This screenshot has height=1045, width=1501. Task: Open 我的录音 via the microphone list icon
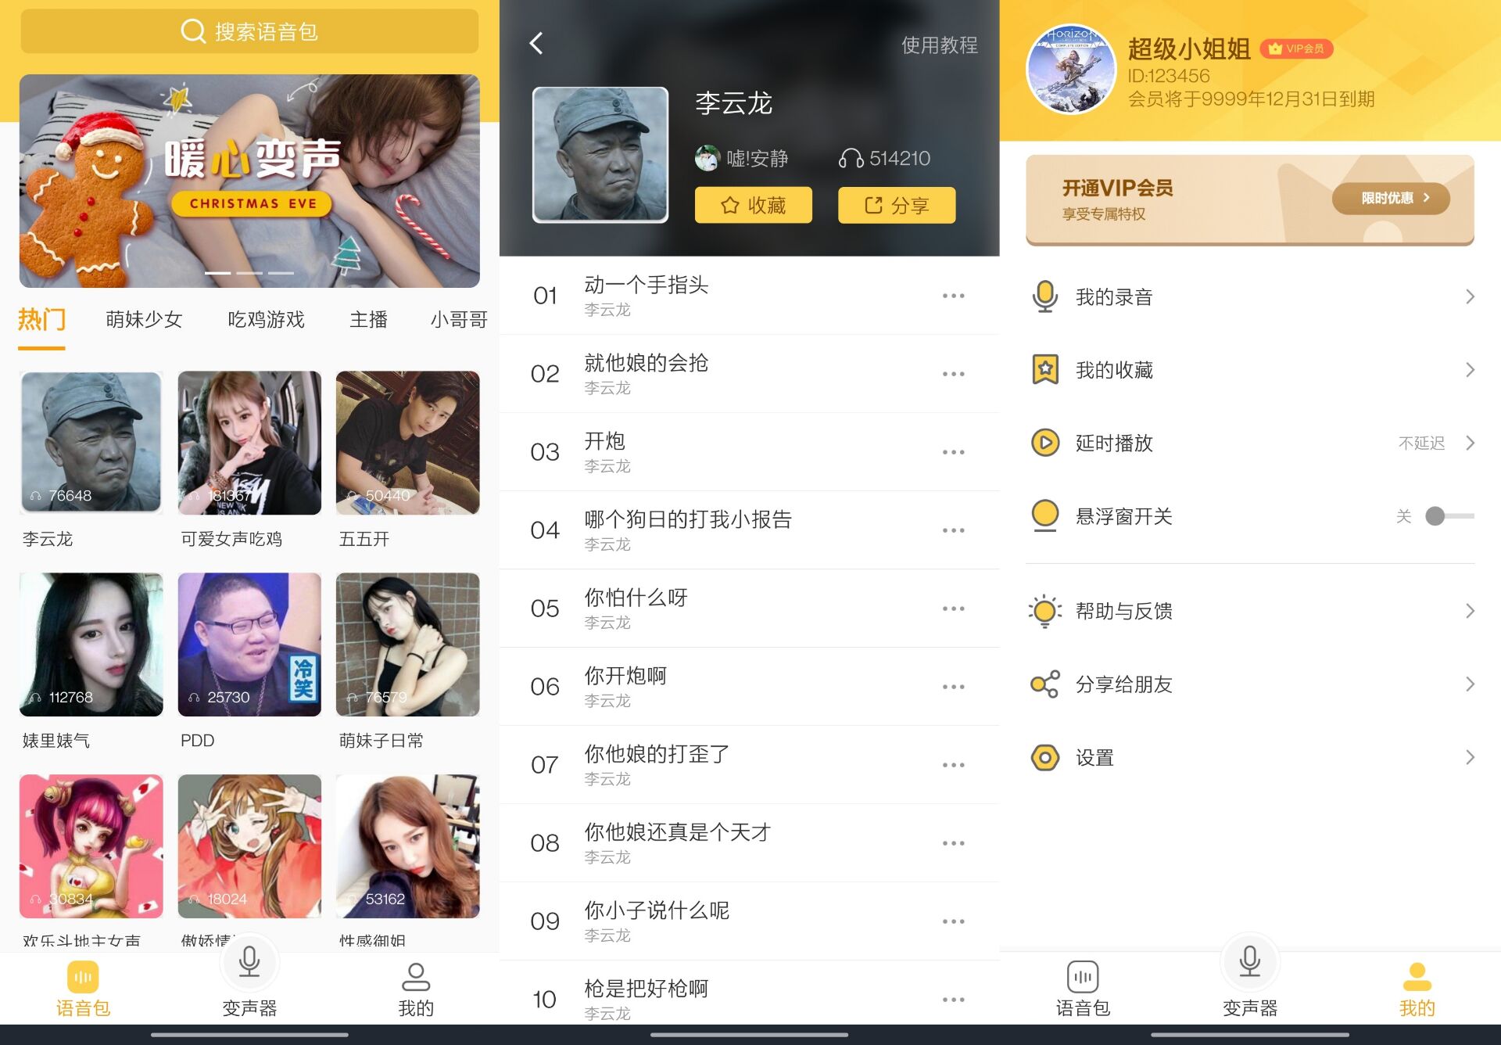click(x=1045, y=296)
